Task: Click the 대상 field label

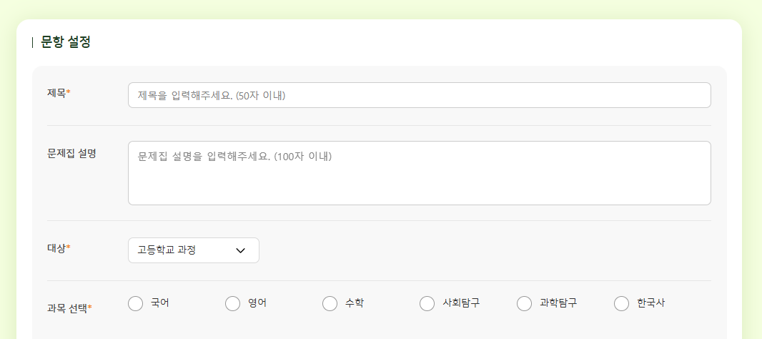Action: click(57, 248)
